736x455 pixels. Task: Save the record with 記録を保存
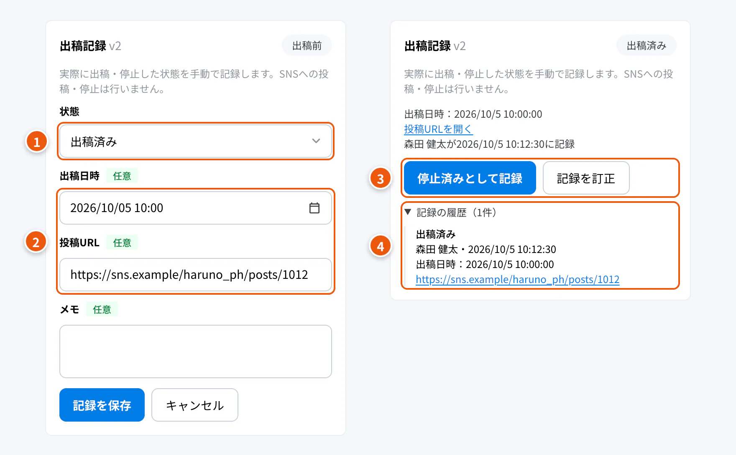coord(102,405)
